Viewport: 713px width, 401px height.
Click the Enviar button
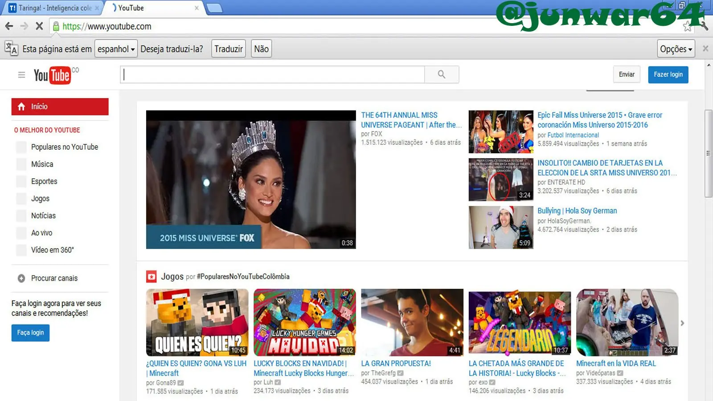tap(627, 74)
